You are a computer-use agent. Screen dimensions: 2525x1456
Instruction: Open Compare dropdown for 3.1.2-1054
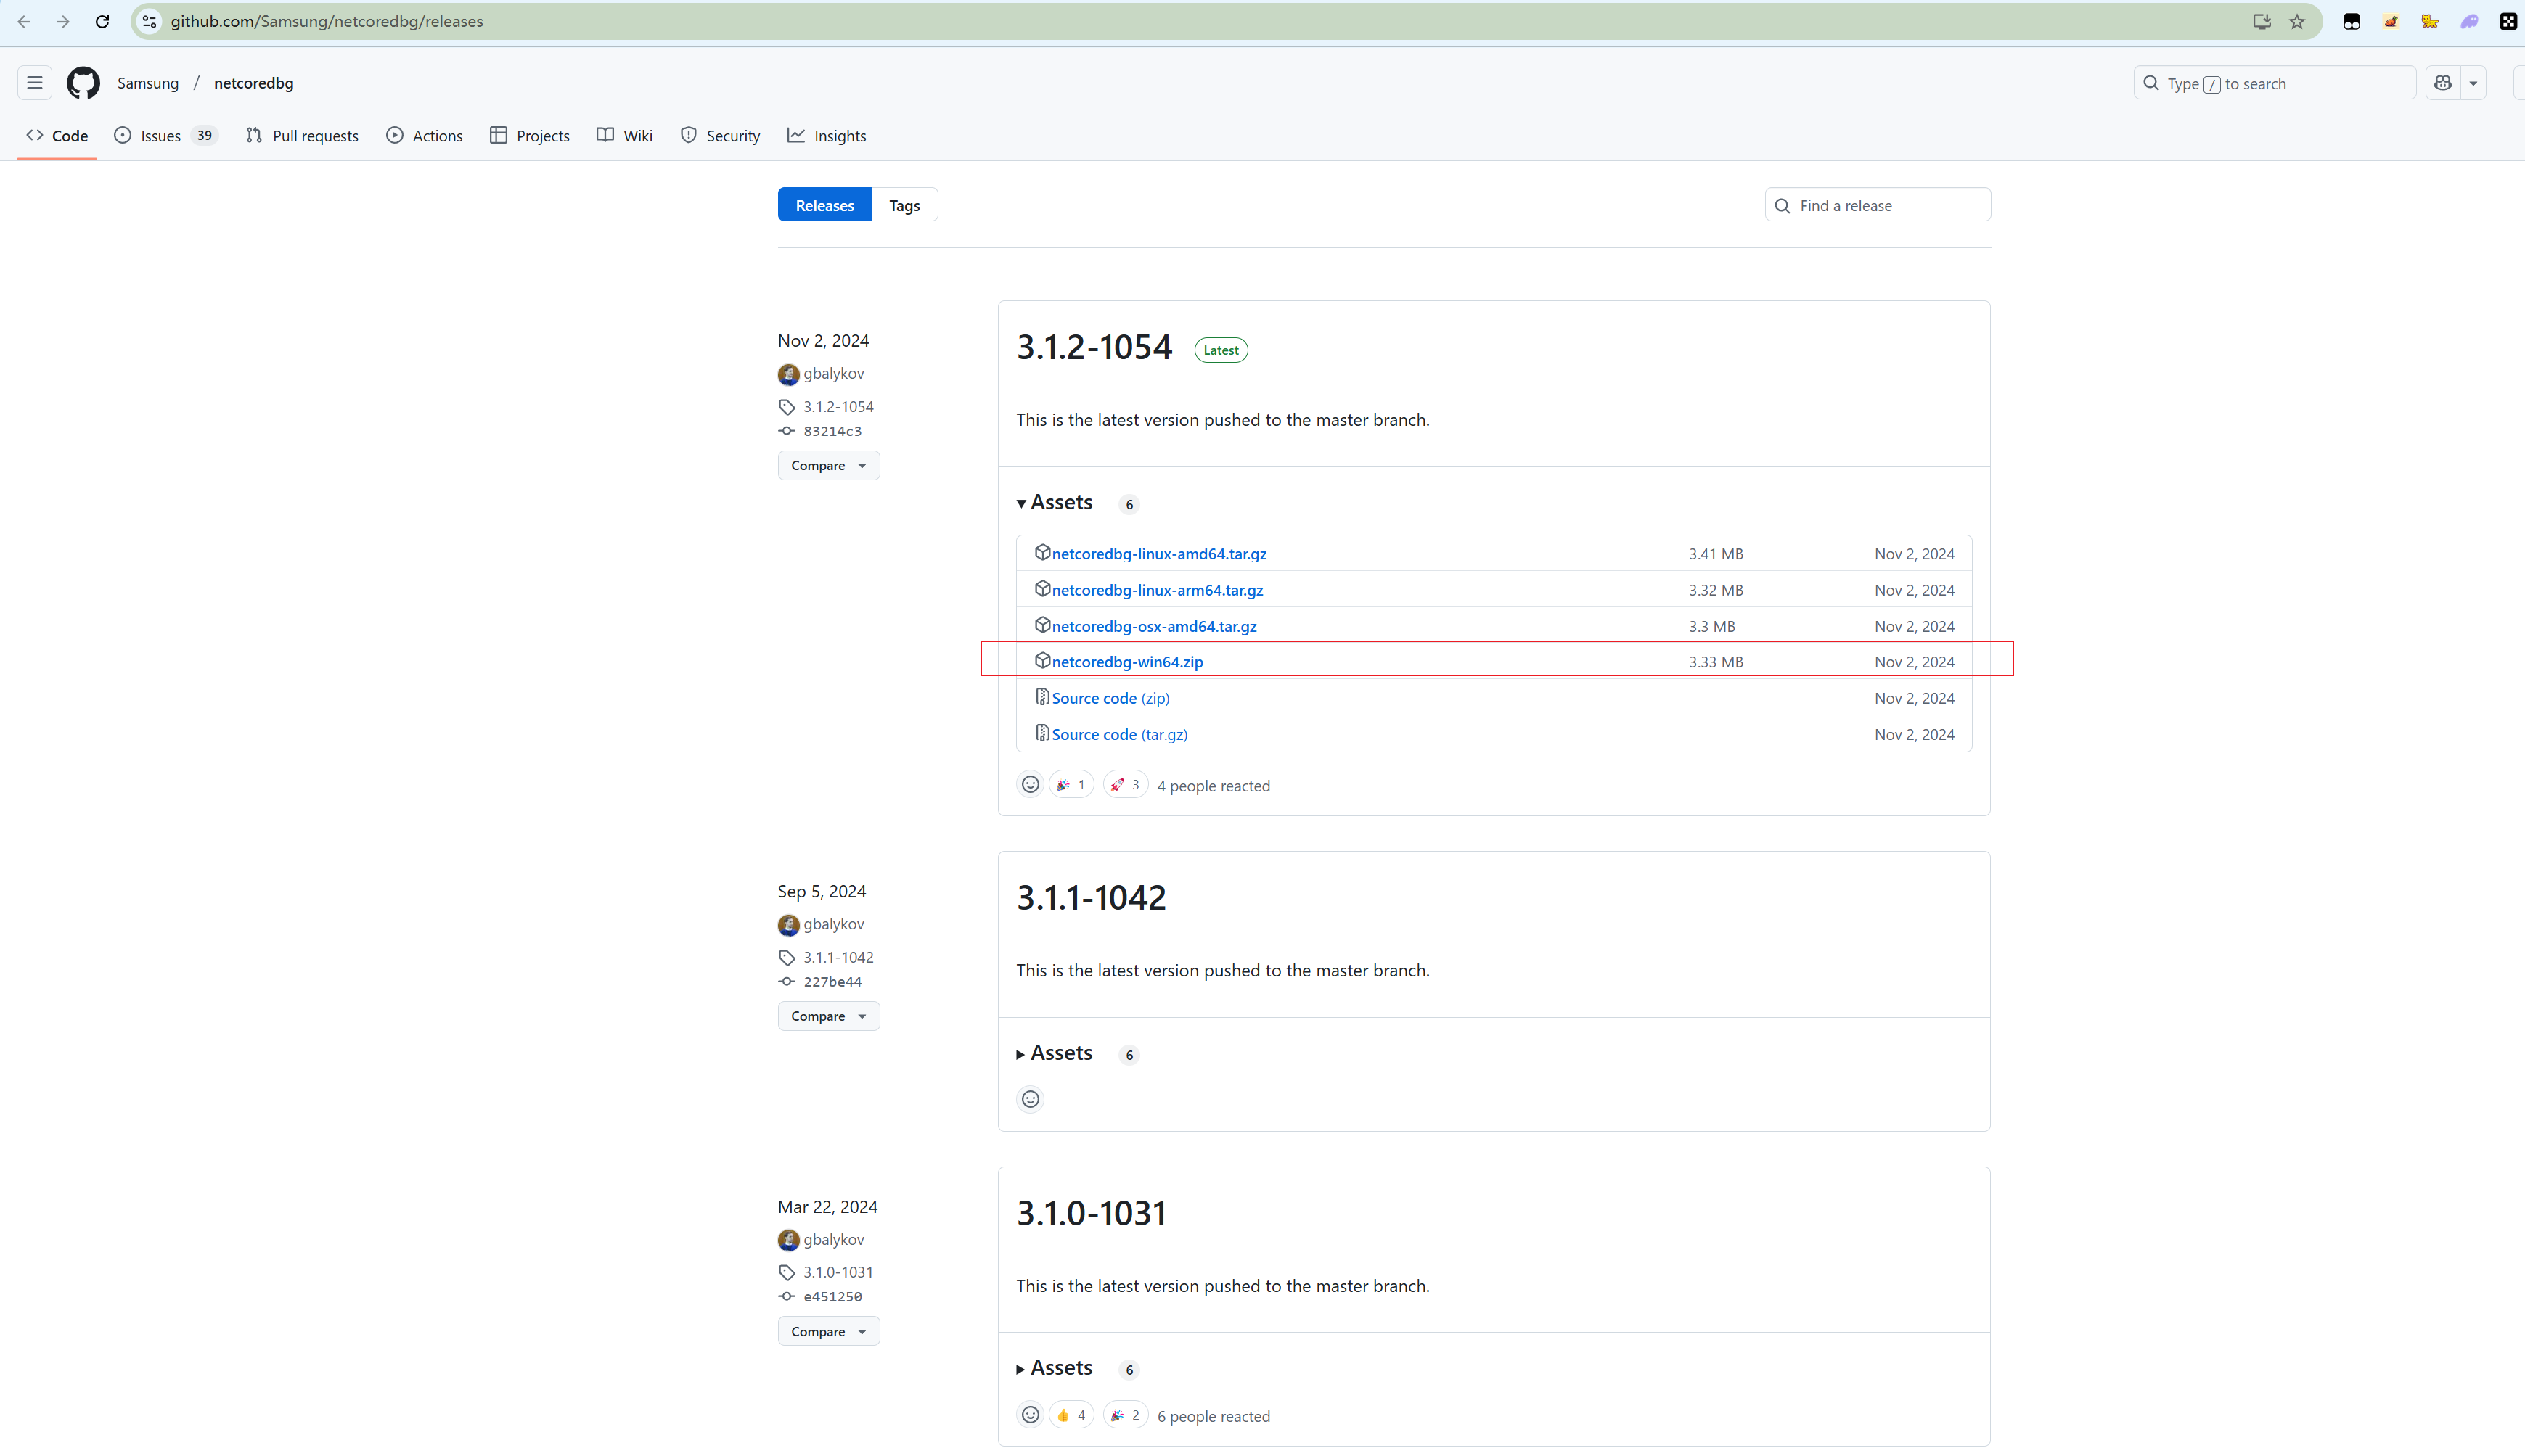click(x=827, y=465)
